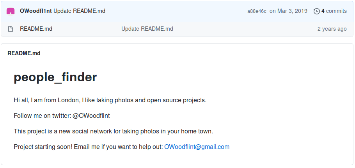View the 4 commits history
Image resolution: width=355 pixels, height=168 pixels.
click(x=334, y=11)
